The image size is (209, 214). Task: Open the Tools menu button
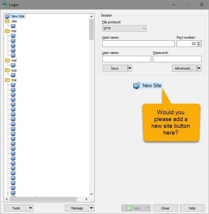pyautogui.click(x=18, y=208)
